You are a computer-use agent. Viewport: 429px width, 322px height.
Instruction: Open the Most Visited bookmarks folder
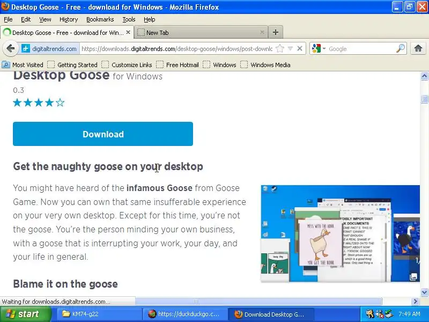23,65
